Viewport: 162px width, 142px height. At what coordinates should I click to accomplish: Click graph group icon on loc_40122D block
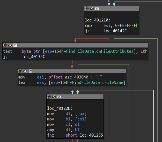click(x=59, y=97)
